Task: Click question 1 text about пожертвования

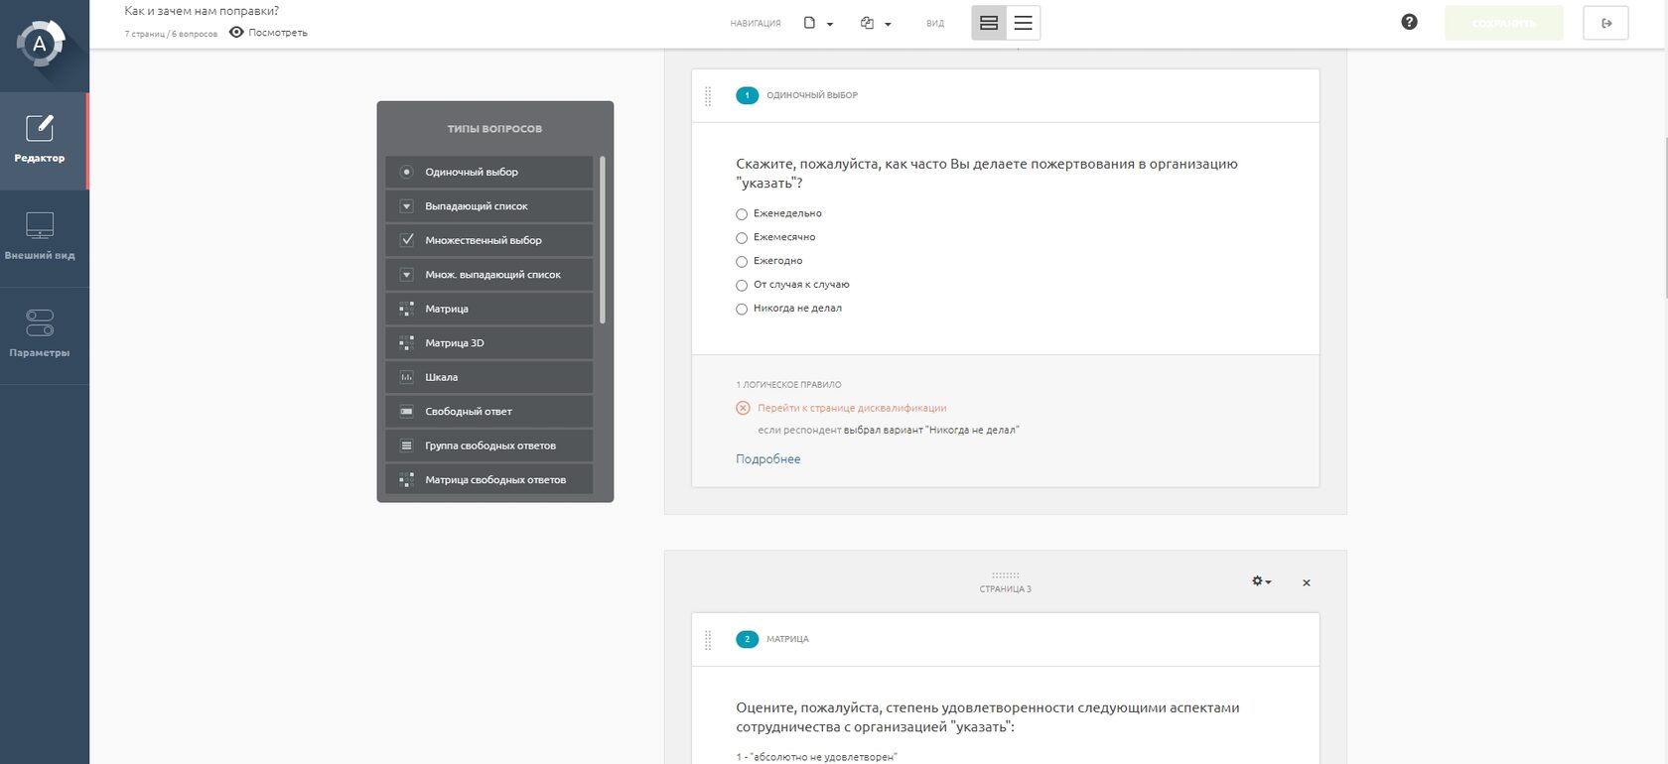Action: pyautogui.click(x=987, y=174)
